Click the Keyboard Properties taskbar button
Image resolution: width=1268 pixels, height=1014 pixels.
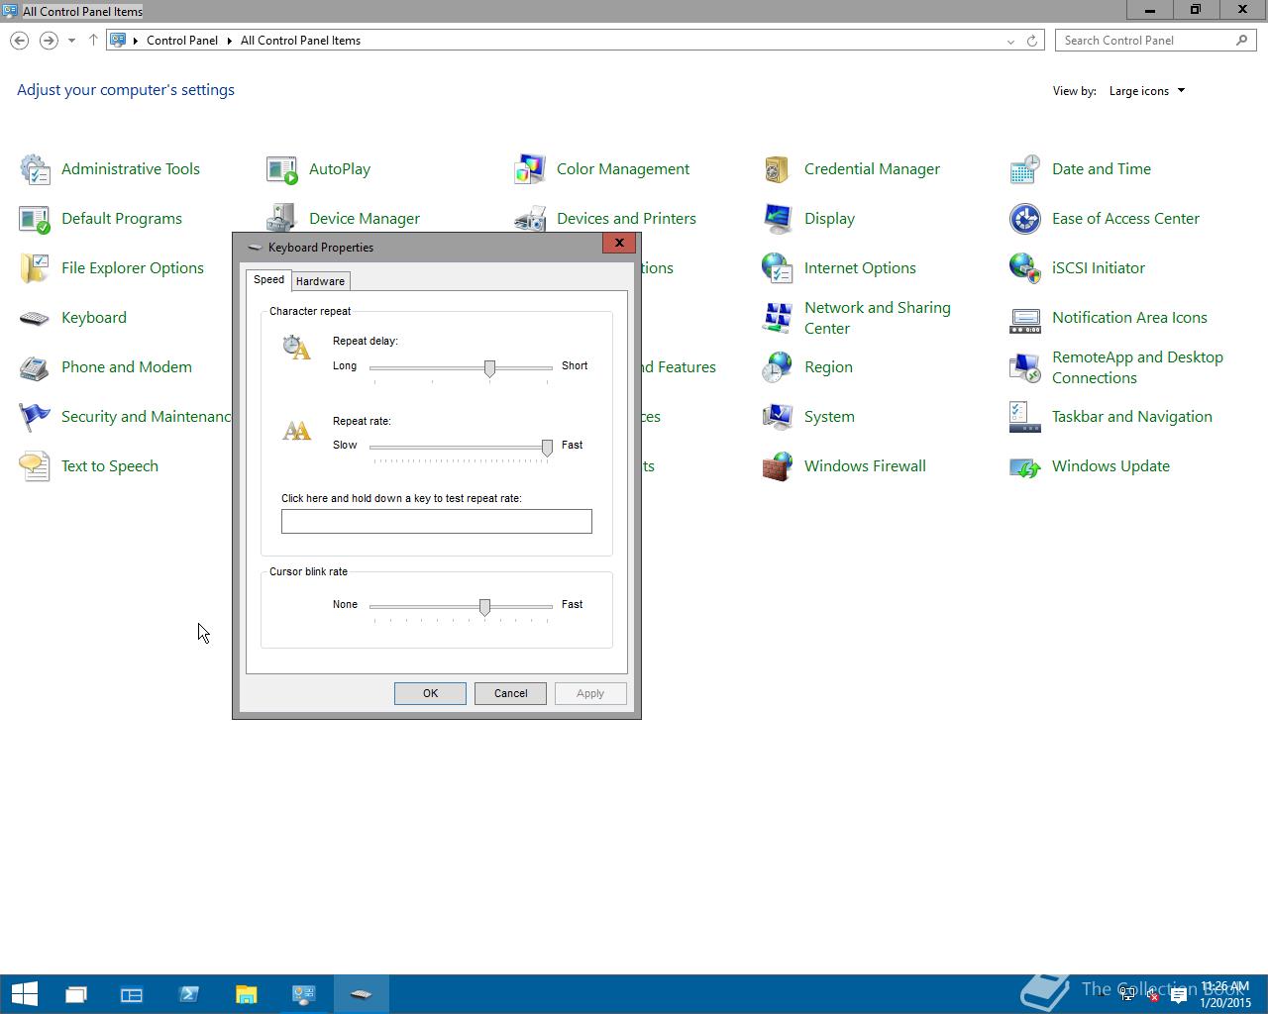(x=361, y=994)
